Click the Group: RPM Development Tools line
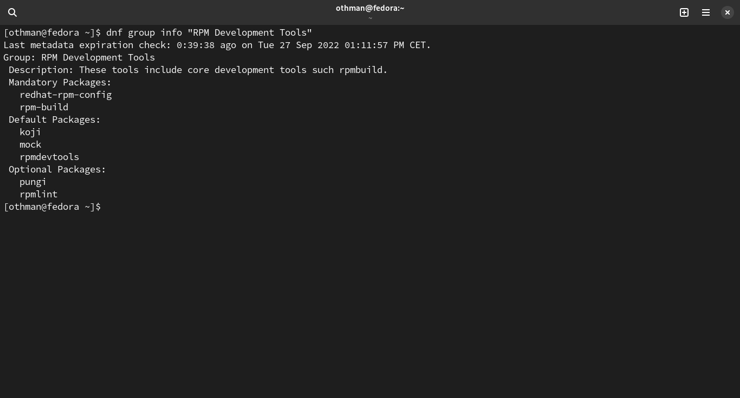This screenshot has height=398, width=740. (x=79, y=57)
